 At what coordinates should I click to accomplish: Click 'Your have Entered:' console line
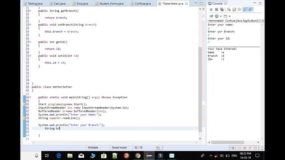(222, 49)
